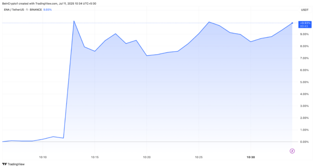Click the 10:10 time axis label
This screenshot has height=168, width=315.
point(43,157)
